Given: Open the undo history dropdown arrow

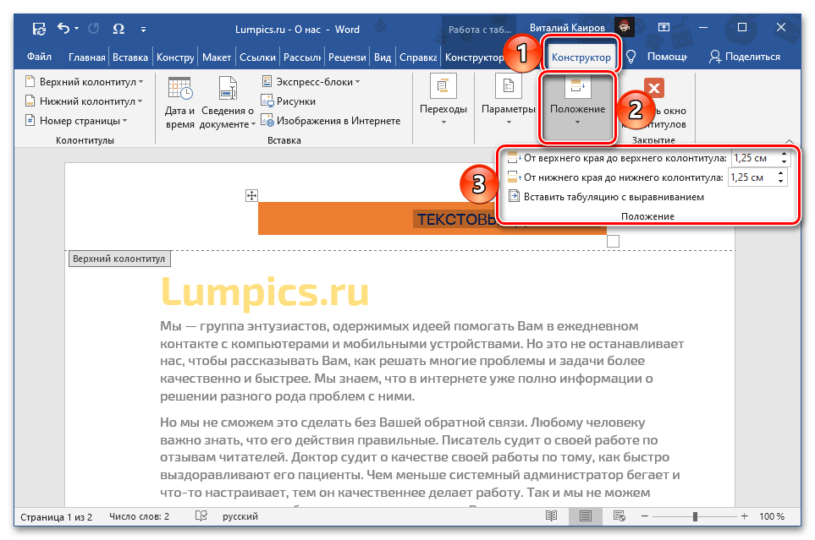Looking at the screenshot, I should 76,29.
